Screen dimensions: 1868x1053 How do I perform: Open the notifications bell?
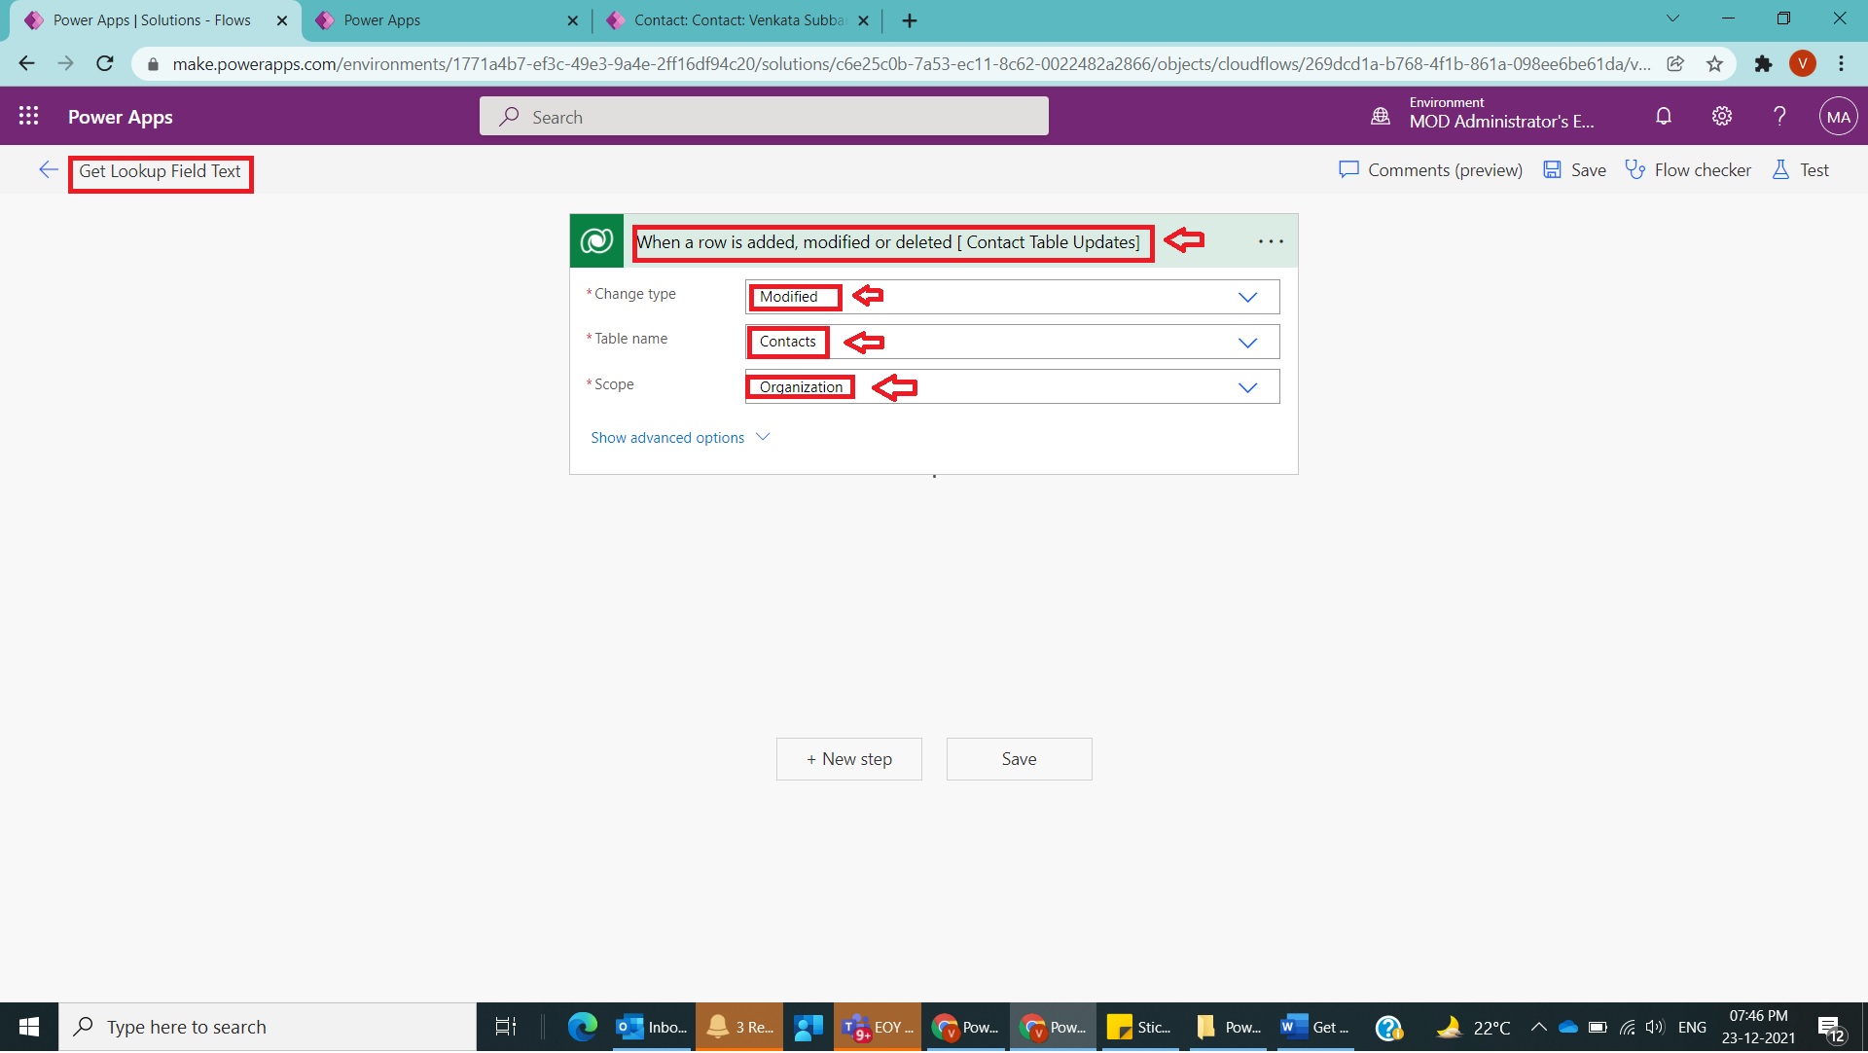click(1663, 116)
